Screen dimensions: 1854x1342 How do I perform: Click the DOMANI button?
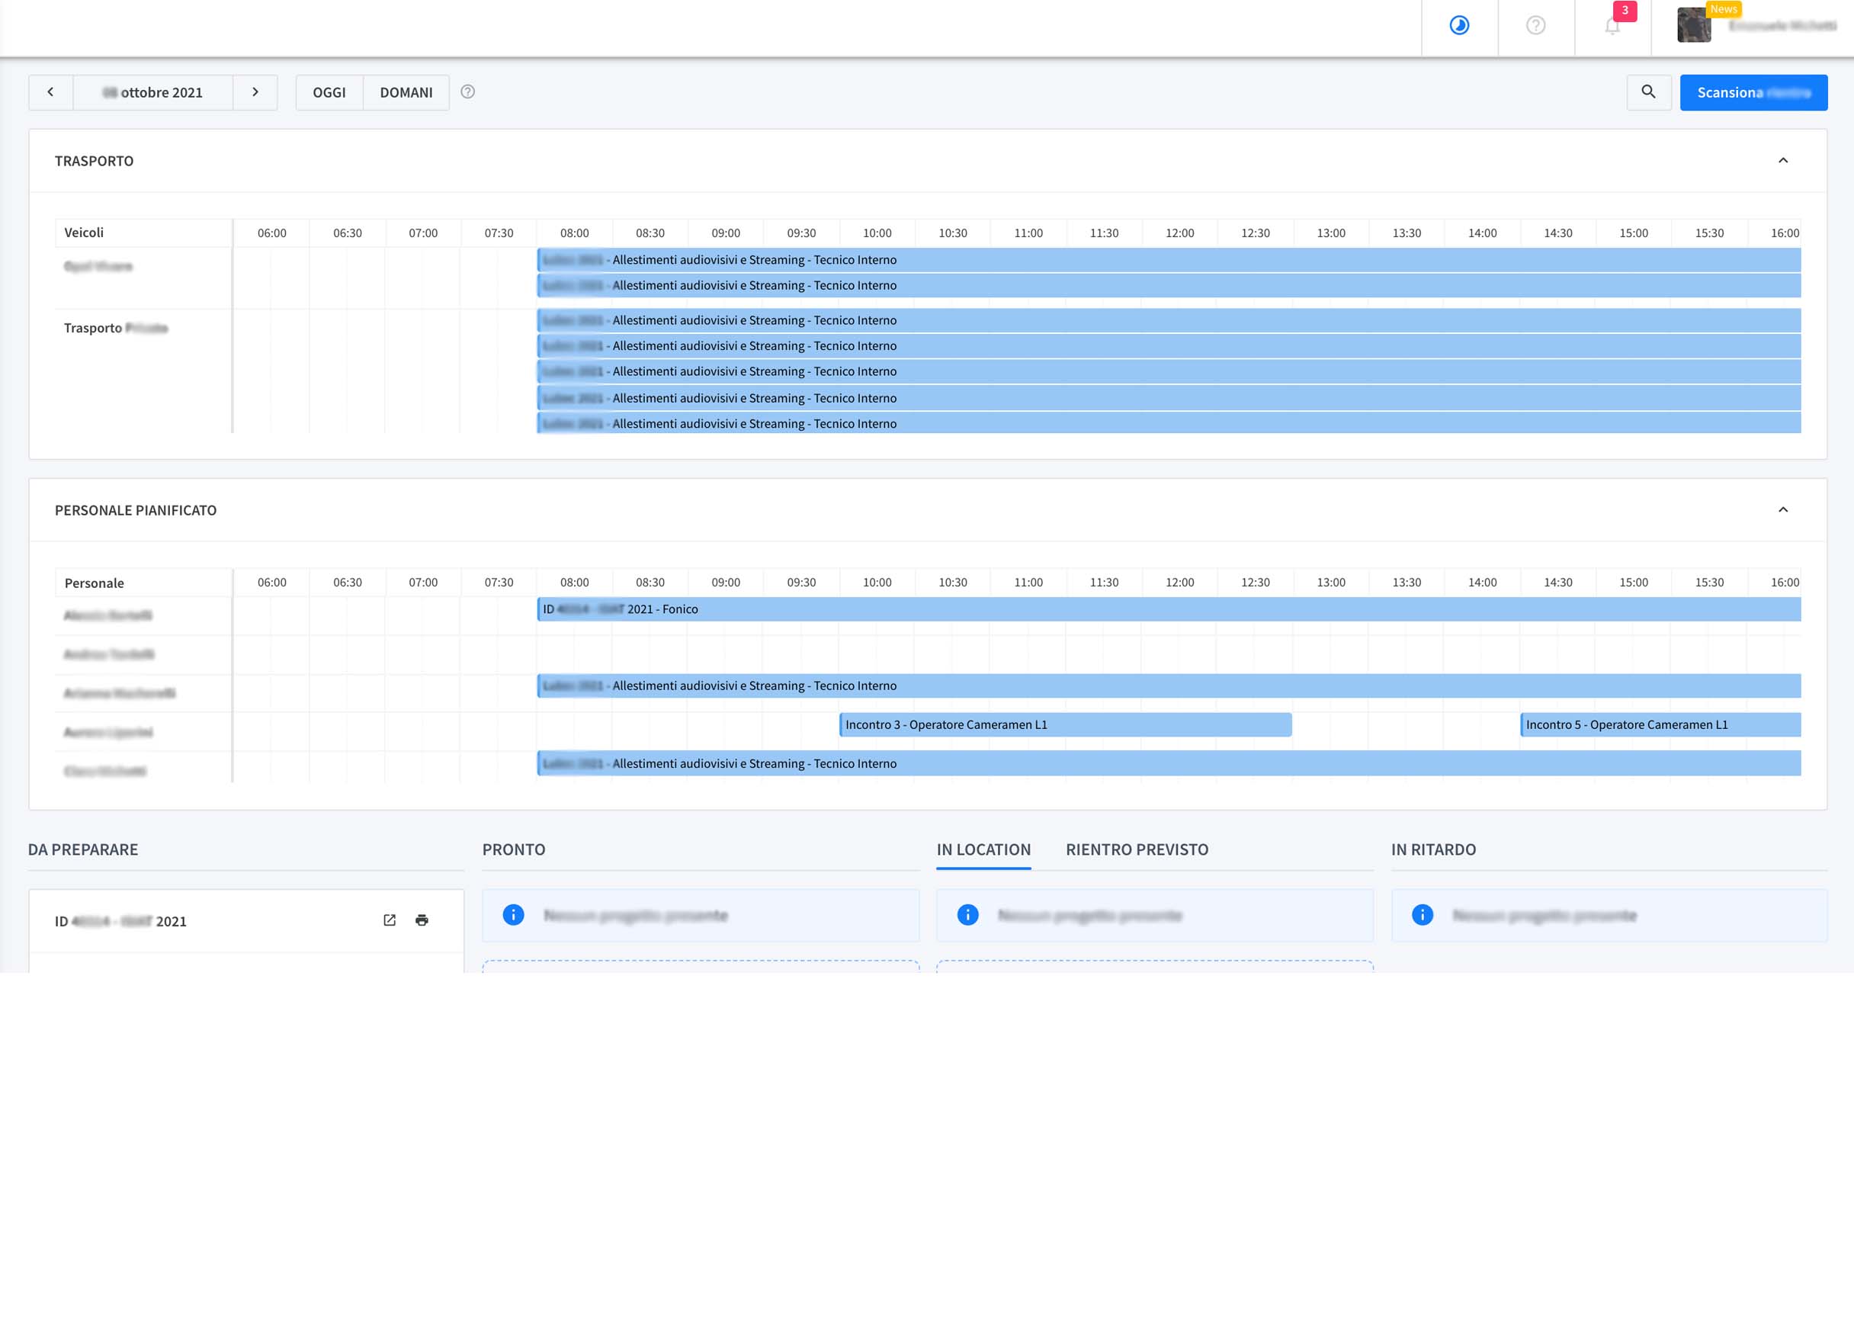[x=406, y=92]
